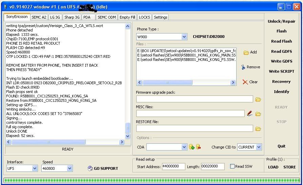This screenshot has height=185, width=303.
Task: Click the Read Flash button
Action: click(281, 41)
